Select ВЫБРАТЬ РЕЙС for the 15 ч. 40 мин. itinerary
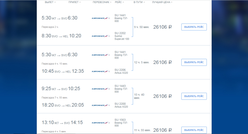The image size is (248, 134). pos(194,96)
